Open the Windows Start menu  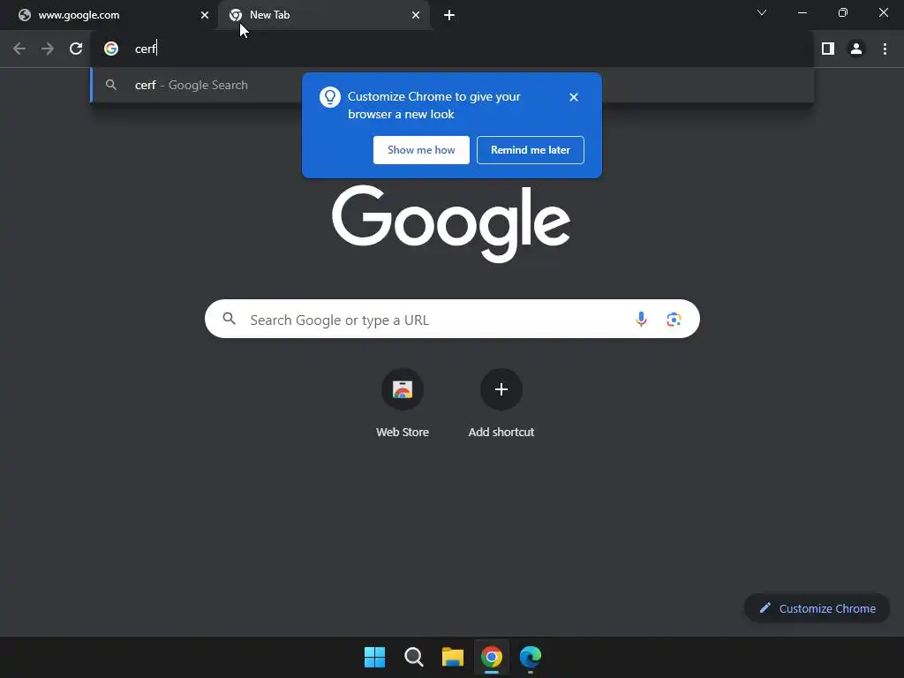tap(374, 657)
